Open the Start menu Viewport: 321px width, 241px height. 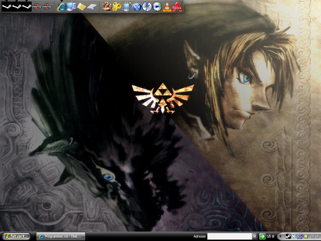coord(16,236)
